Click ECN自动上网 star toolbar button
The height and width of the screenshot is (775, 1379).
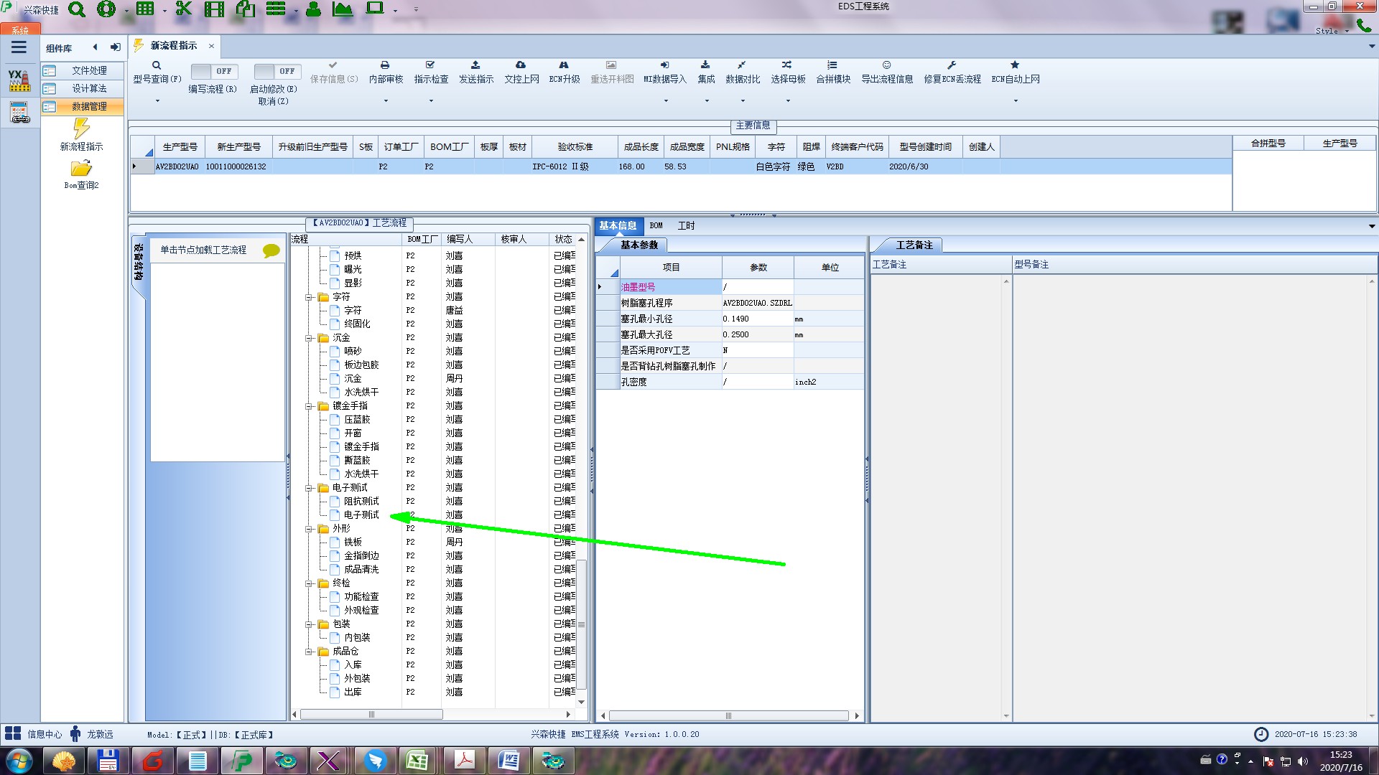(1016, 72)
